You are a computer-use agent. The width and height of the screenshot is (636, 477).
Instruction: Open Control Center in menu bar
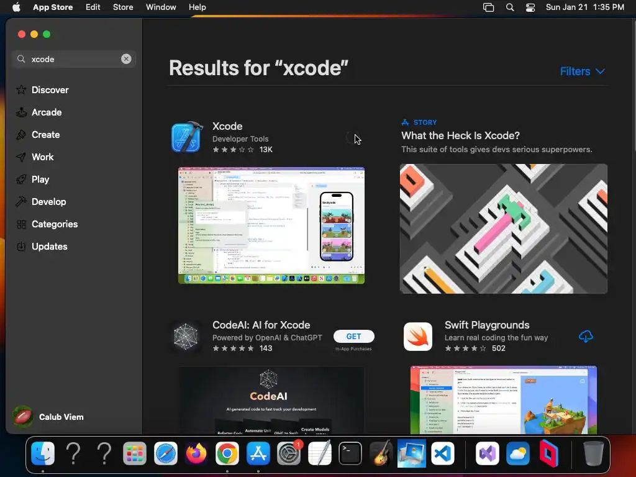point(530,7)
